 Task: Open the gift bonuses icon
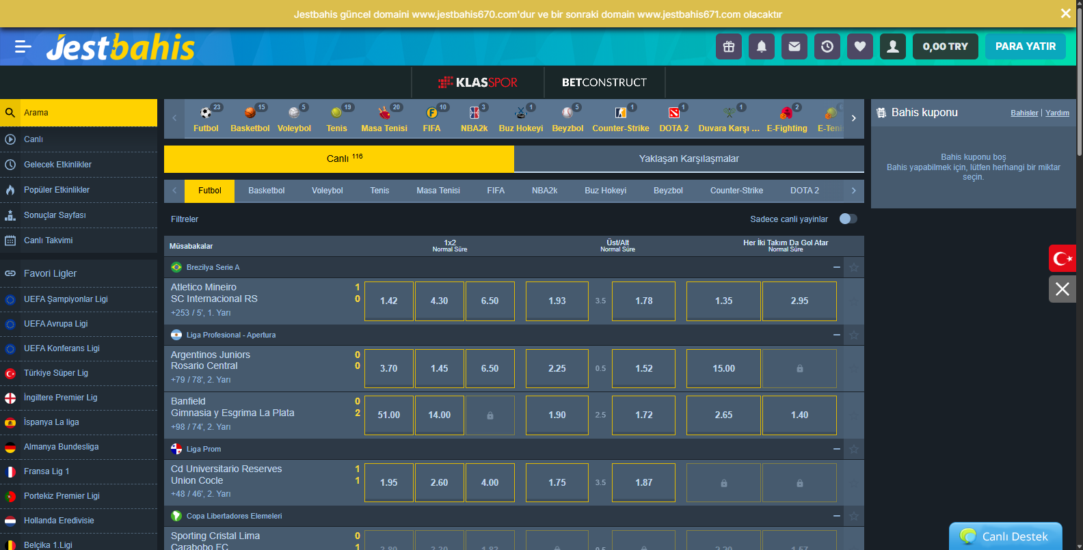(729, 46)
